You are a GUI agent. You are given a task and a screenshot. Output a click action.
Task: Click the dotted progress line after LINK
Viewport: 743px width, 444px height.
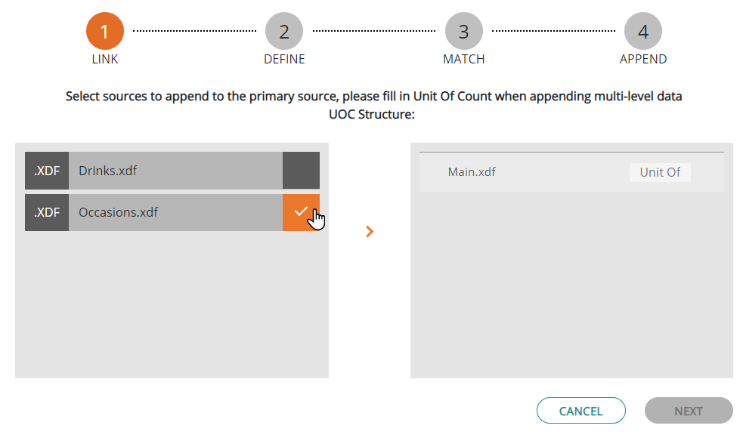[x=194, y=30]
